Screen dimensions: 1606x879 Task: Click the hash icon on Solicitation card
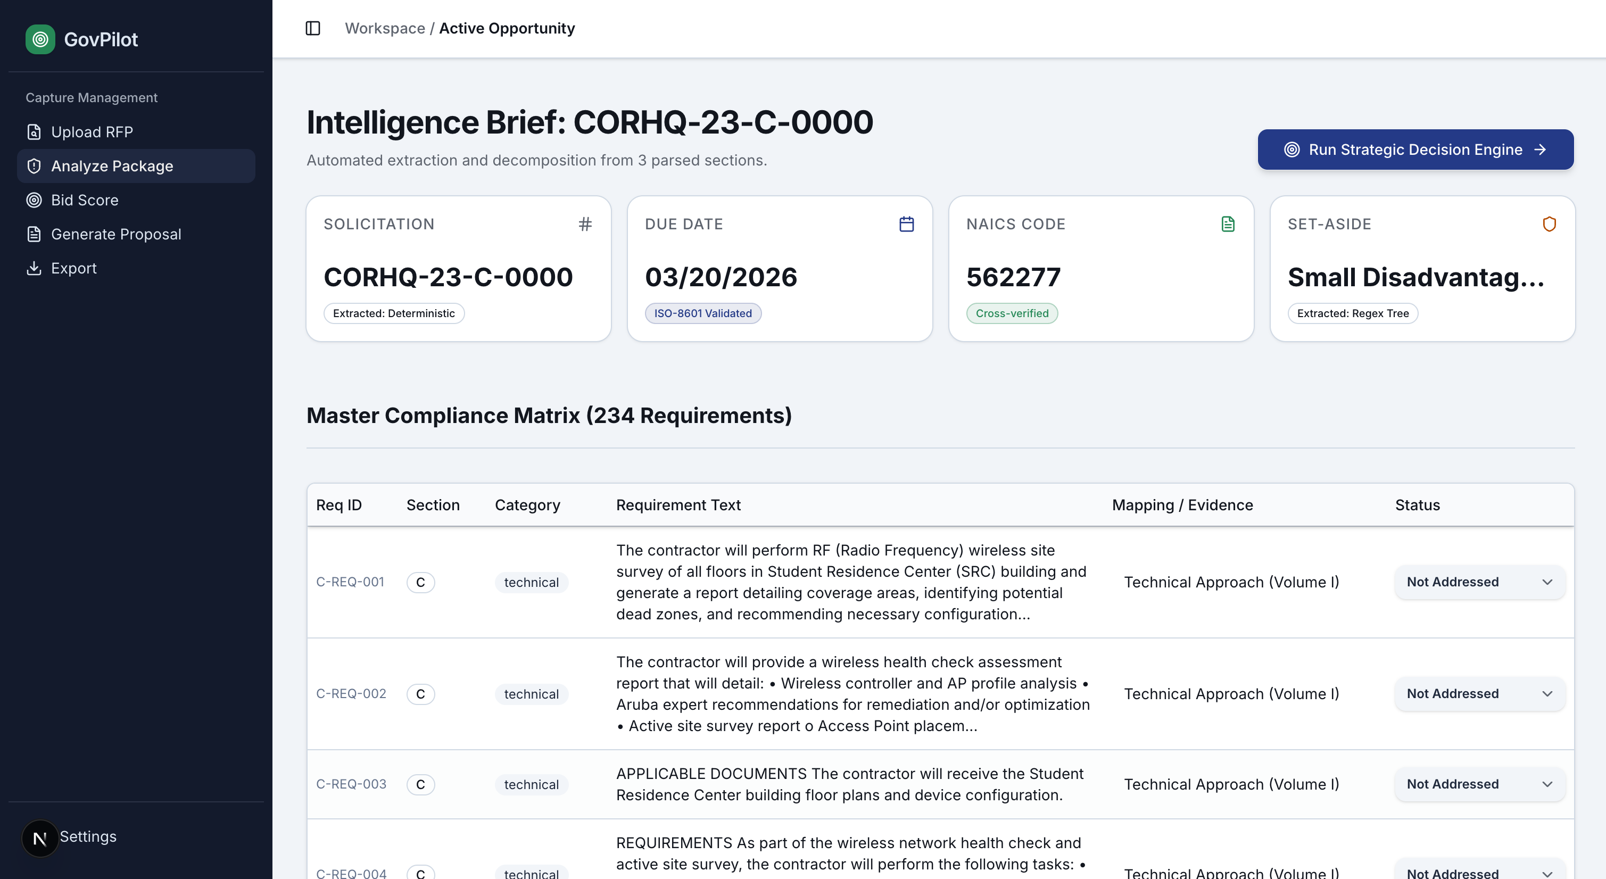585,224
